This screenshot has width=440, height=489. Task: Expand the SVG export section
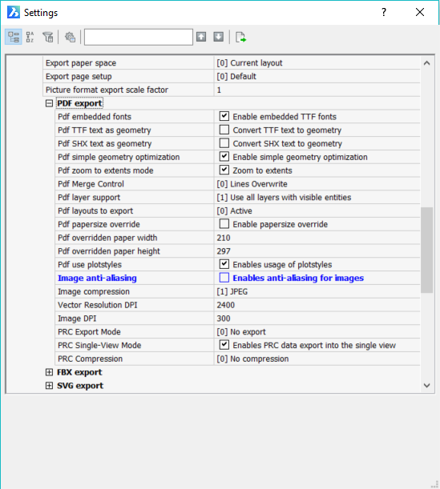(x=49, y=386)
